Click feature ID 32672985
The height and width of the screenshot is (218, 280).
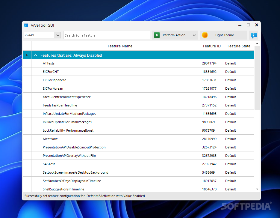[209, 156]
